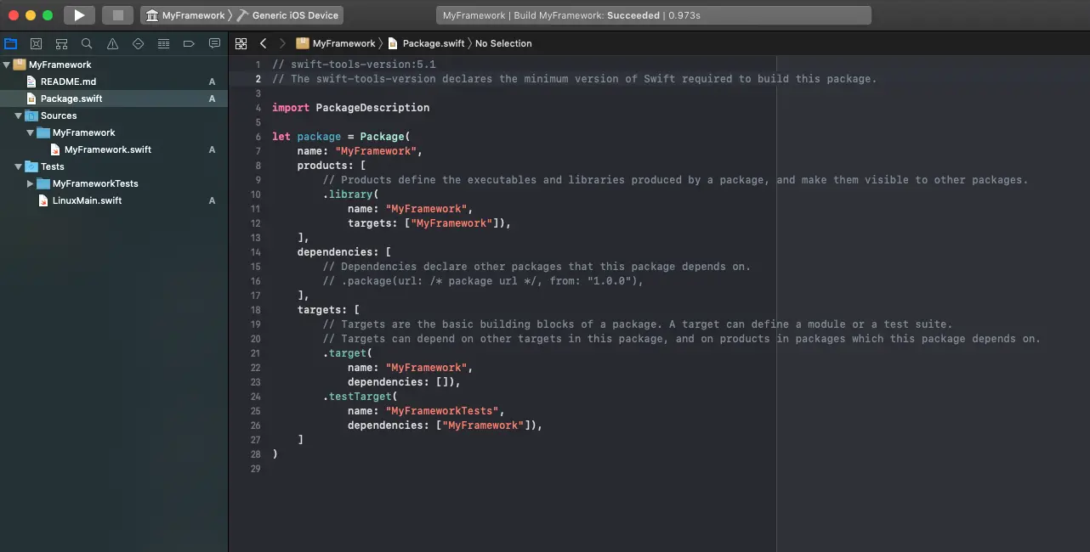1090x552 pixels.
Task: Click the swift-tools-version:5.1 comment
Action: click(x=354, y=65)
